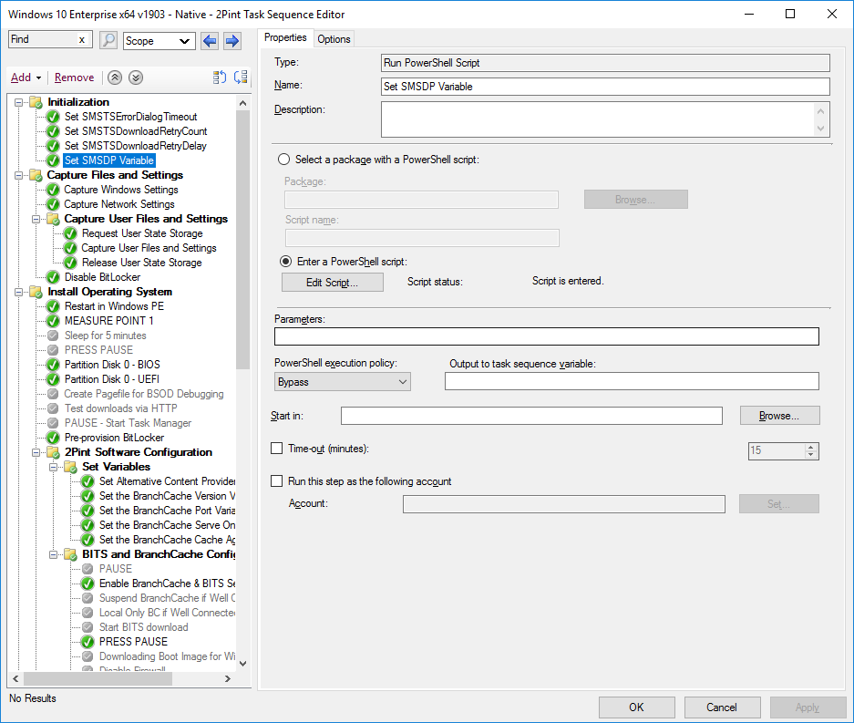The width and height of the screenshot is (854, 723).
Task: Clear the Find box with x
Action: 82,40
